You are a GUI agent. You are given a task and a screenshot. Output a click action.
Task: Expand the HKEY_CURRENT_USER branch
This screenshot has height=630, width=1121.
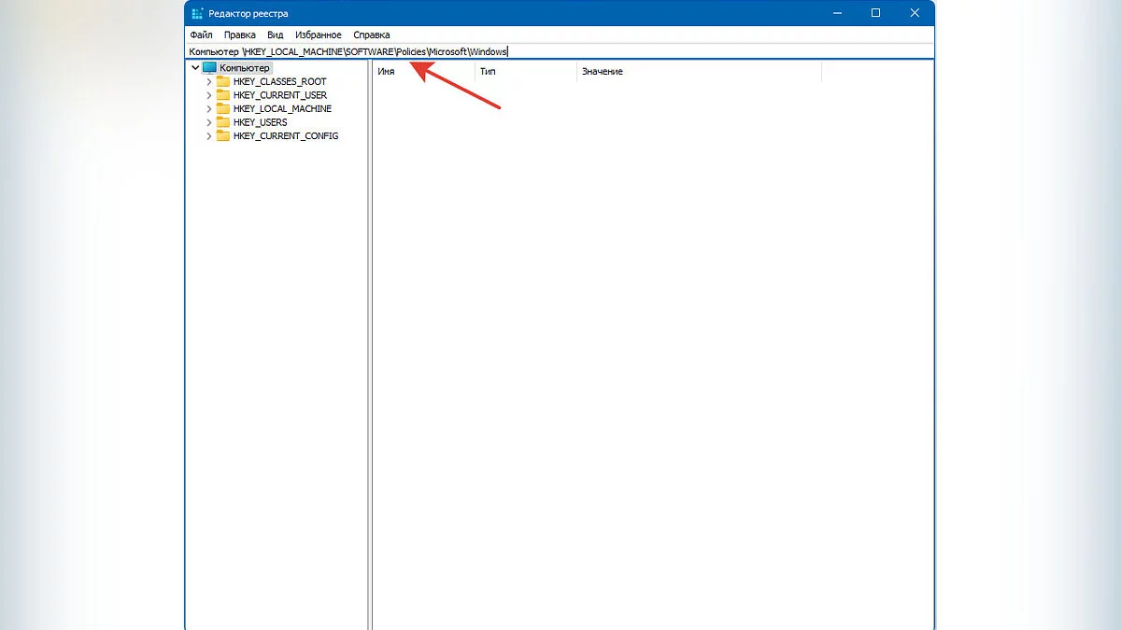click(209, 95)
